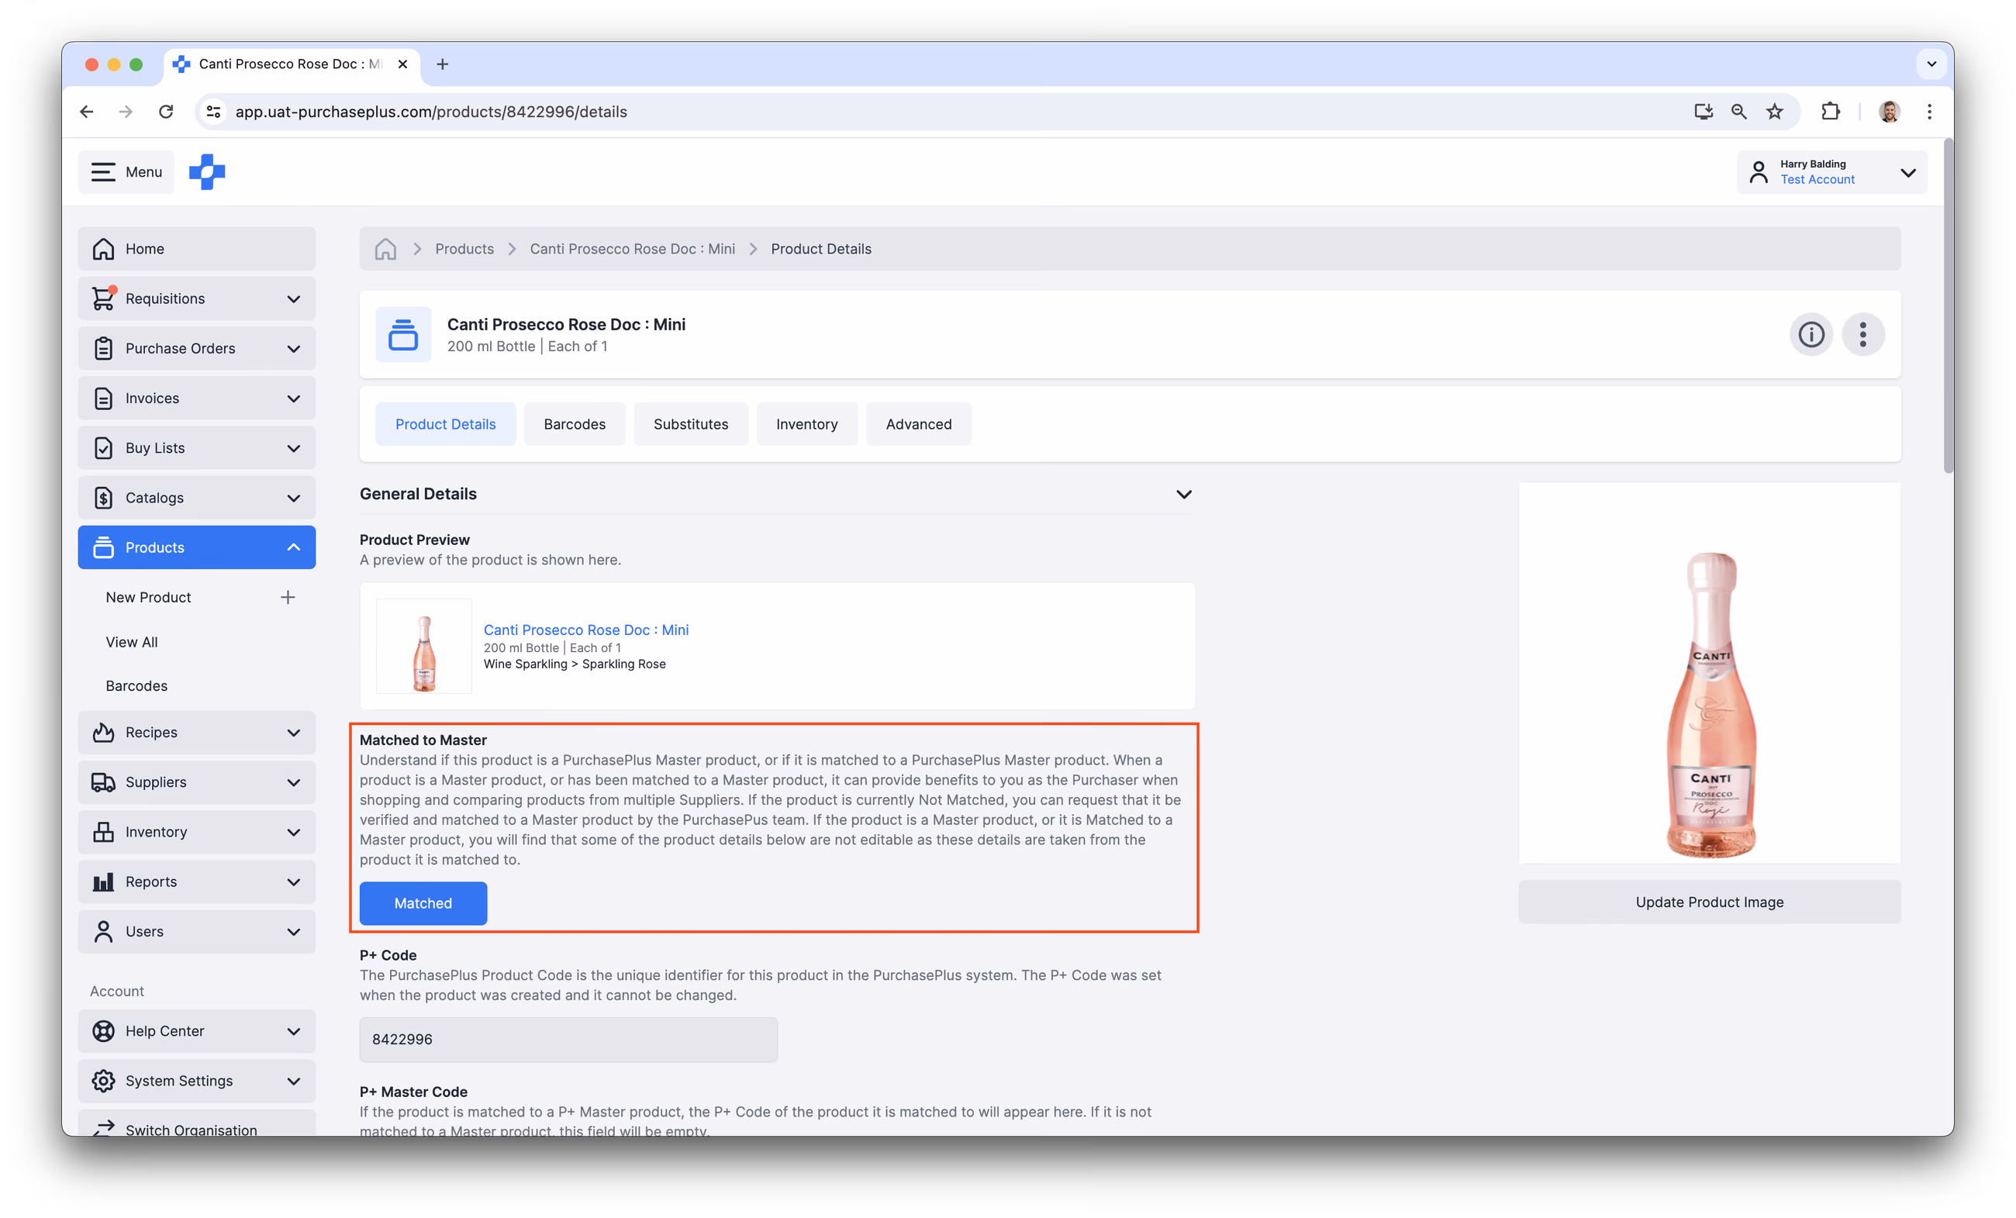Click the Invoices document icon
2016x1218 pixels.
pyautogui.click(x=103, y=399)
